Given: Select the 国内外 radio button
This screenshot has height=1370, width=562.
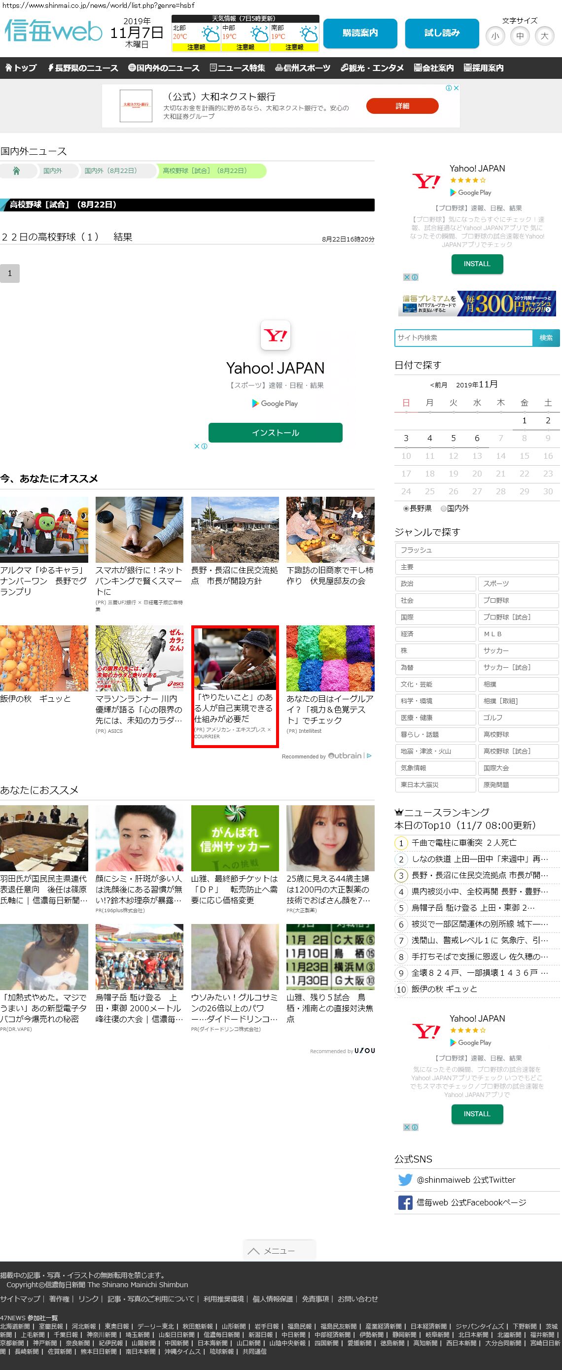Looking at the screenshot, I should click(443, 509).
